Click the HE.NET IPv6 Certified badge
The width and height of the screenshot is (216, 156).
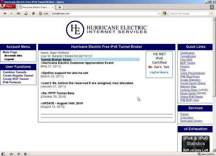coord(159,64)
